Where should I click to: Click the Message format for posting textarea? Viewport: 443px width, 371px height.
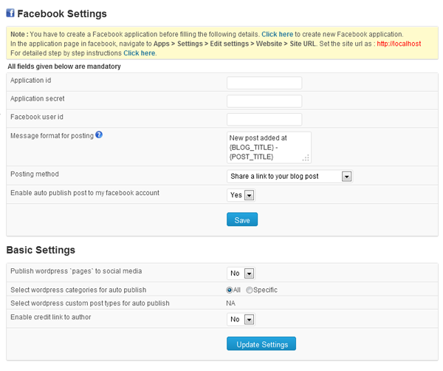click(x=269, y=147)
